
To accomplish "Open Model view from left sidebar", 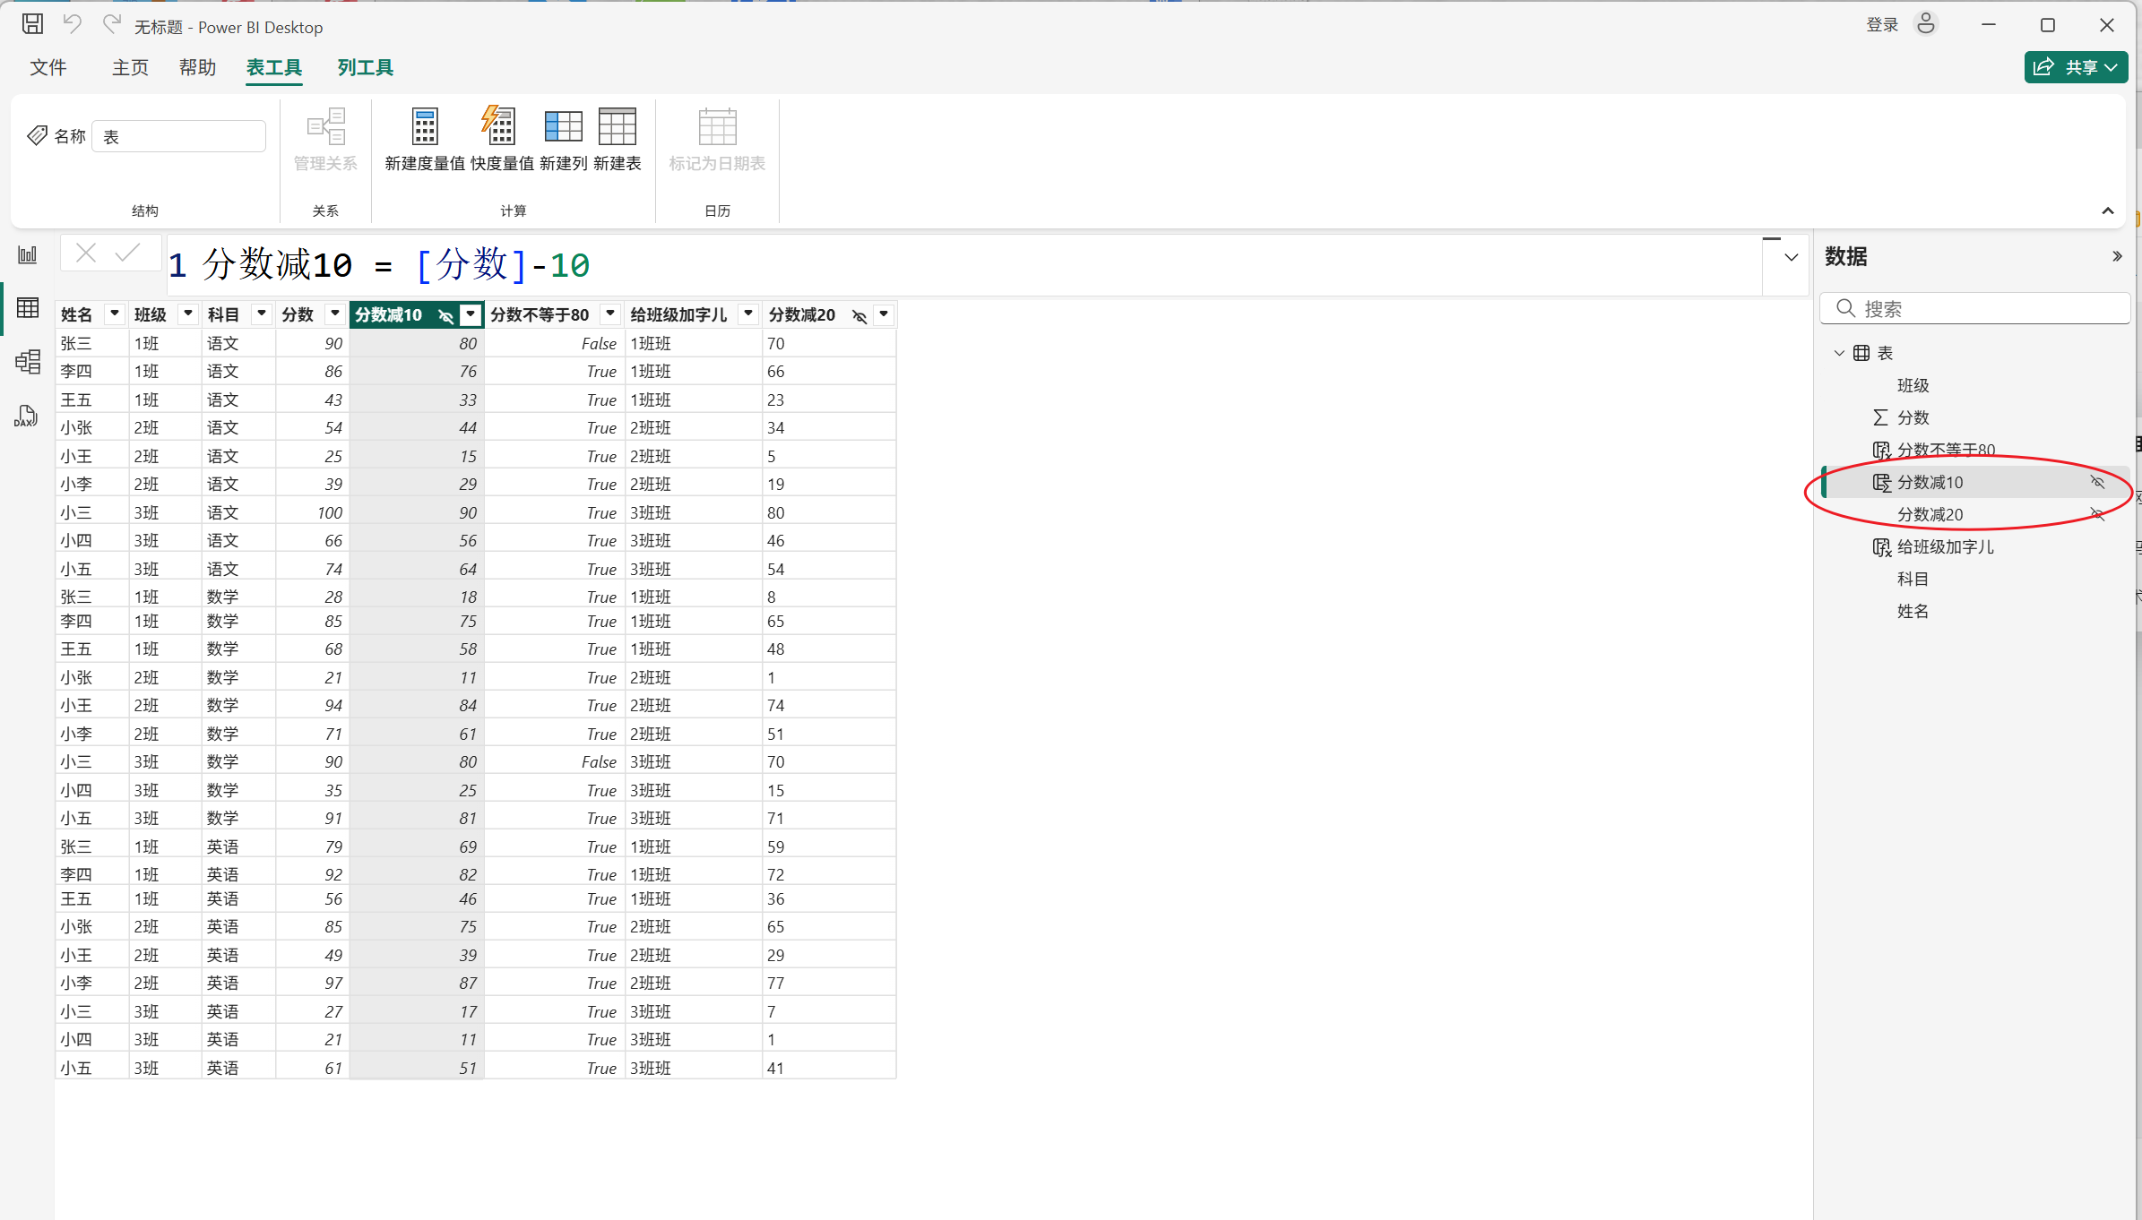I will click(28, 362).
